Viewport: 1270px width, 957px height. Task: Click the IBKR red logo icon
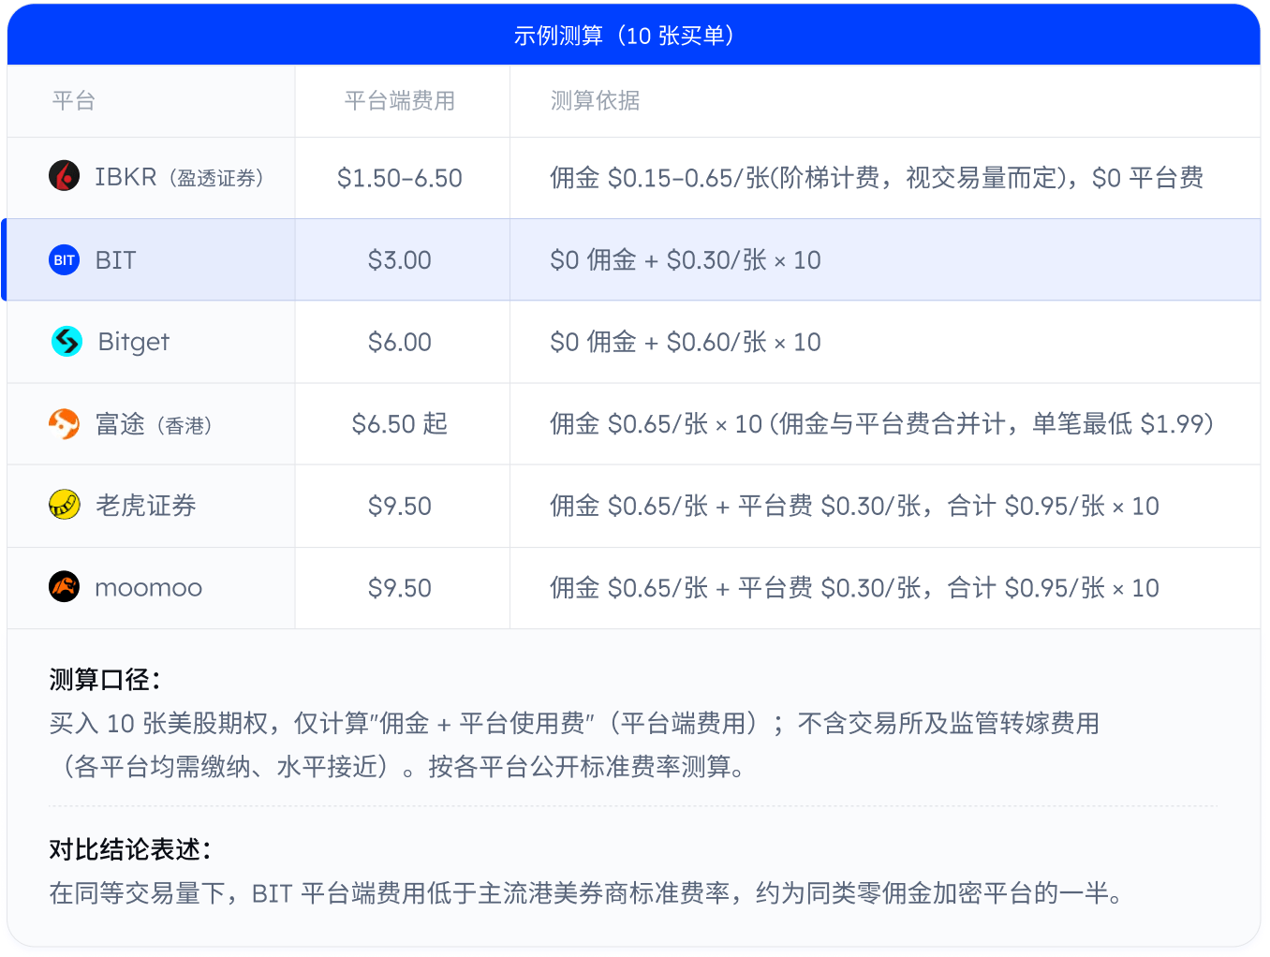(65, 176)
